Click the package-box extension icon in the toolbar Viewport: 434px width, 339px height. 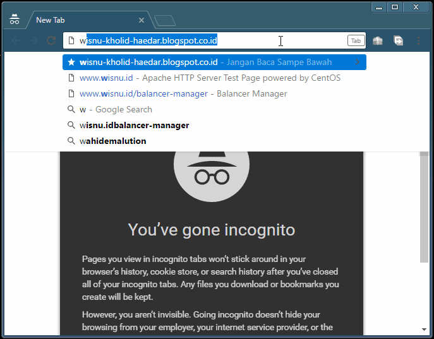[378, 40]
